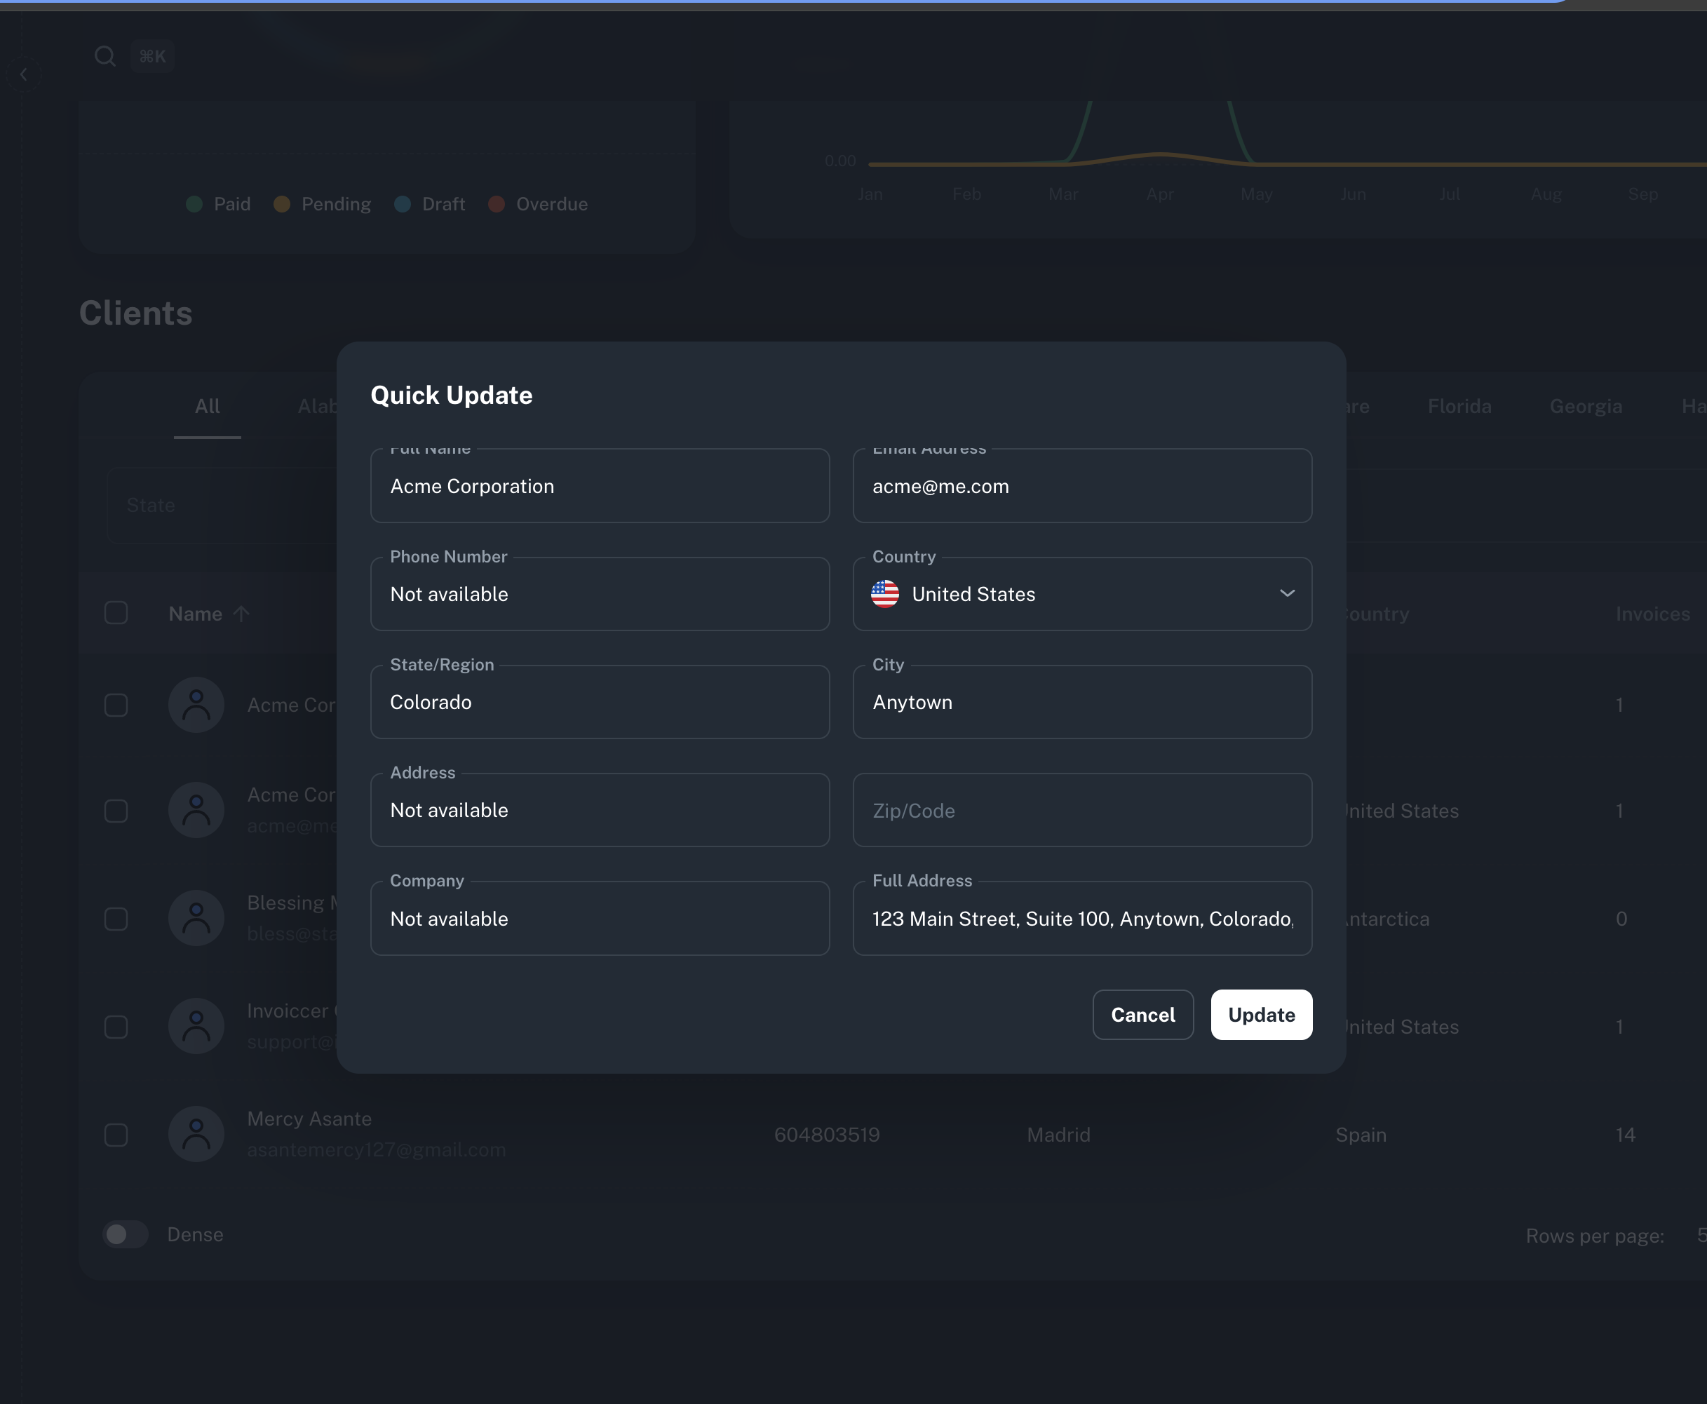Click the search magnifier icon
Image resolution: width=1707 pixels, height=1404 pixels.
click(104, 56)
